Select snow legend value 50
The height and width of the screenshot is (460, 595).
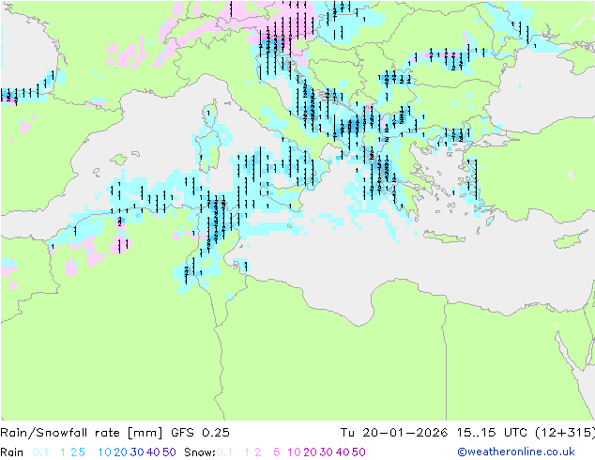(359, 452)
